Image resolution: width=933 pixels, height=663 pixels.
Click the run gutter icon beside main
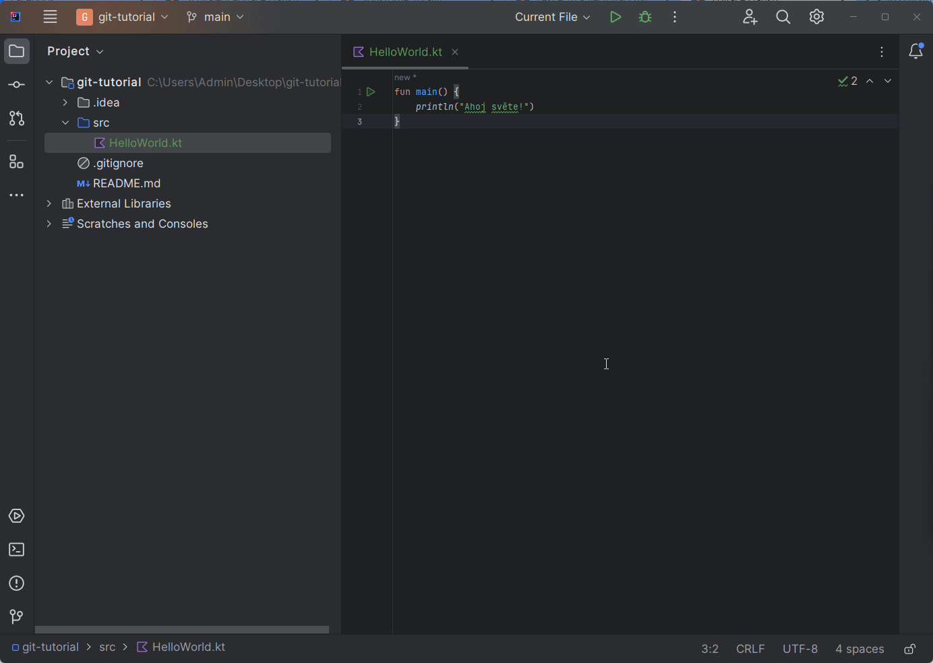371,92
